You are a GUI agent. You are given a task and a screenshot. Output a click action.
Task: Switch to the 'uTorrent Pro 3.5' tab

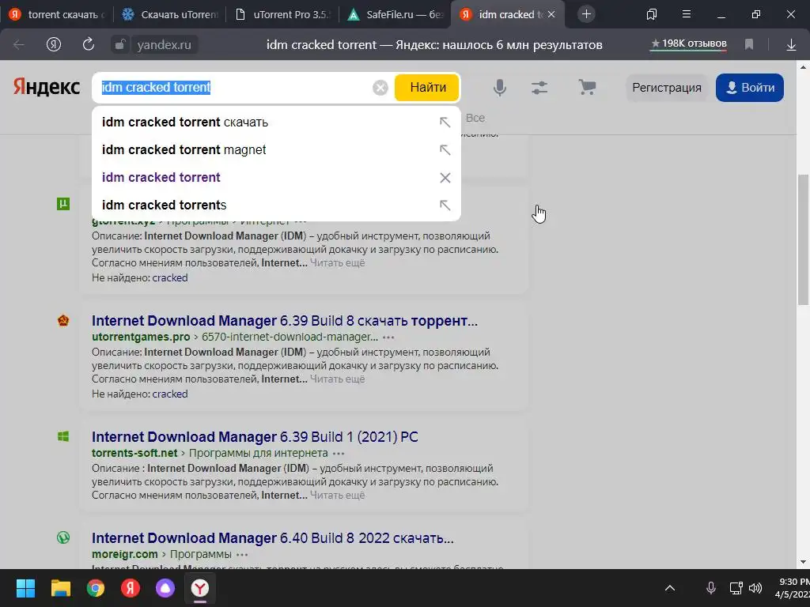(282, 14)
